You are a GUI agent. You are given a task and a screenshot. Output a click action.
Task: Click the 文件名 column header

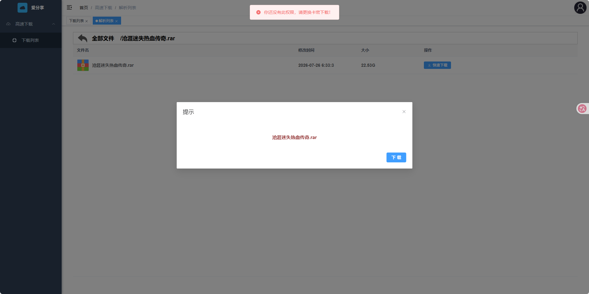83,50
